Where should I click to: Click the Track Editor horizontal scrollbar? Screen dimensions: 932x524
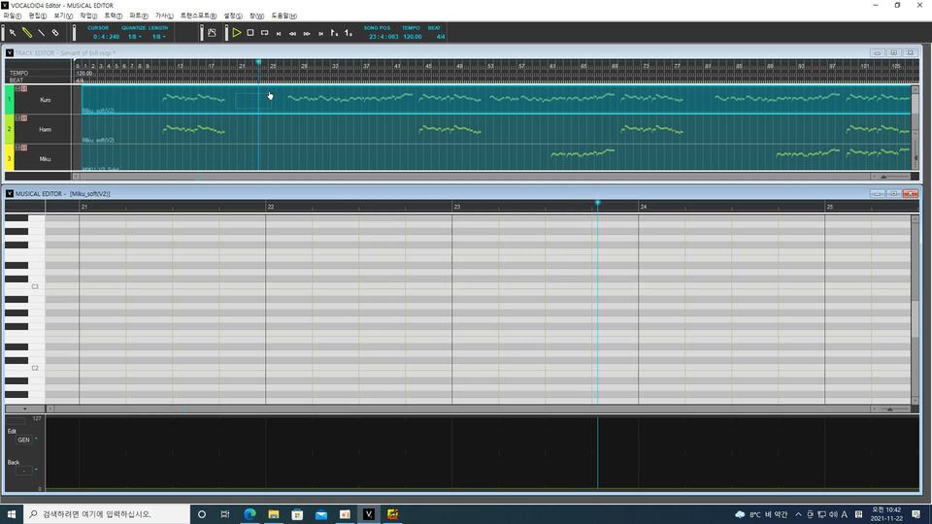(x=476, y=177)
